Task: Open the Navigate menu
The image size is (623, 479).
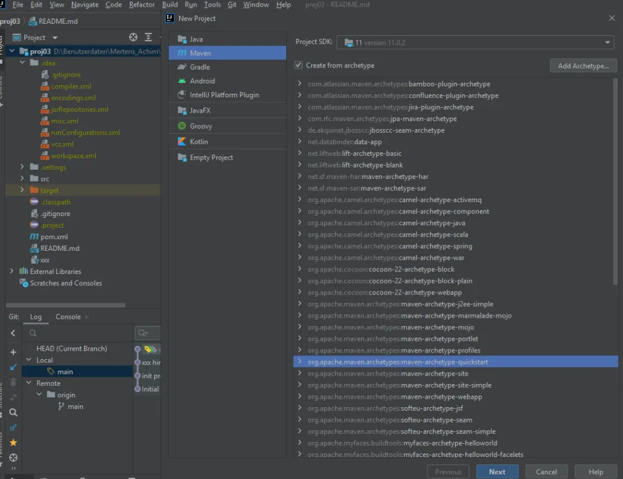Action: pyautogui.click(x=85, y=5)
